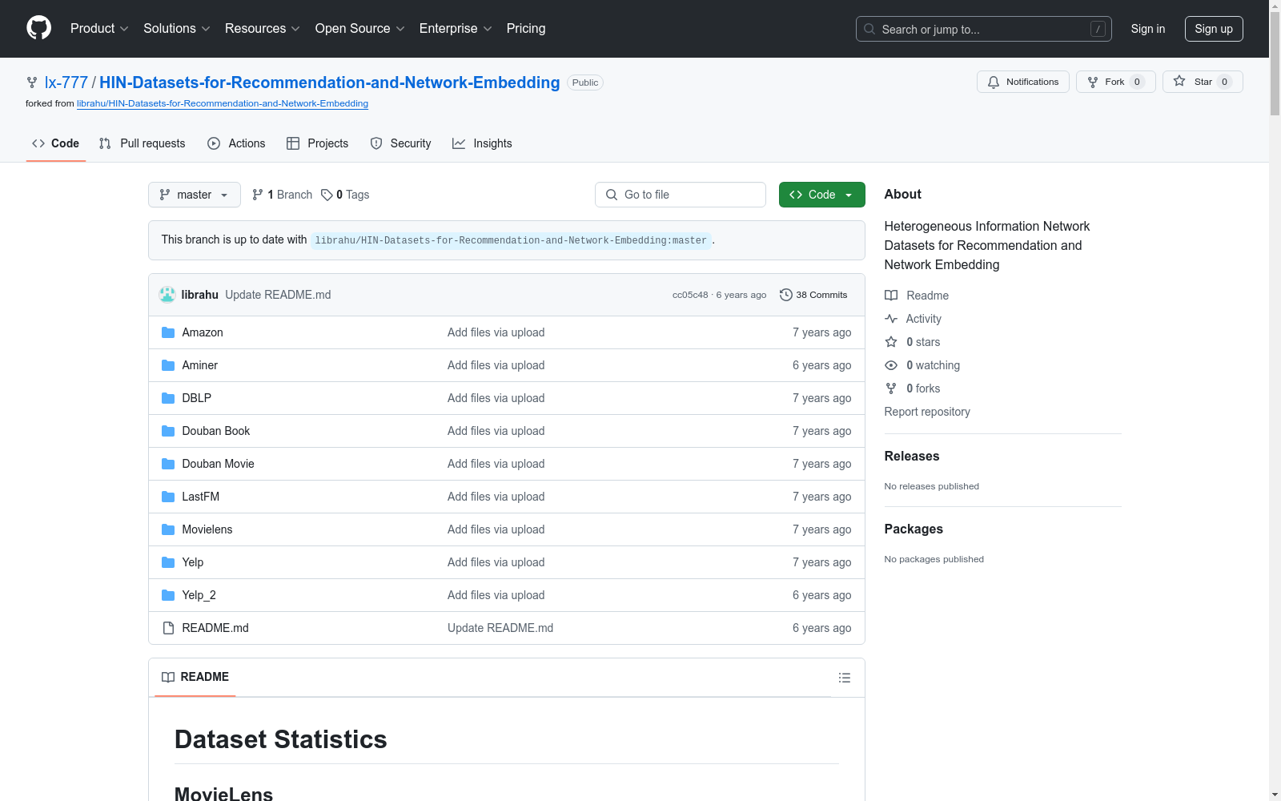Open the Code tab
This screenshot has width=1281, height=801.
[x=56, y=143]
